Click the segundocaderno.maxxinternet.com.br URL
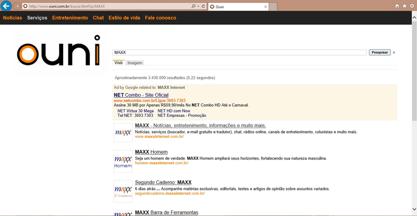 click(x=170, y=193)
